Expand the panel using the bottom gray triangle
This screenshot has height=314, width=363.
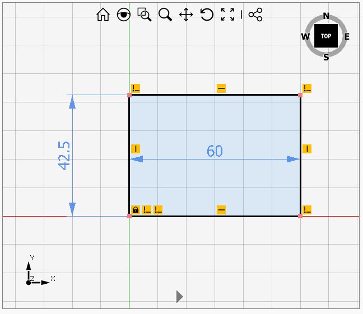179,296
